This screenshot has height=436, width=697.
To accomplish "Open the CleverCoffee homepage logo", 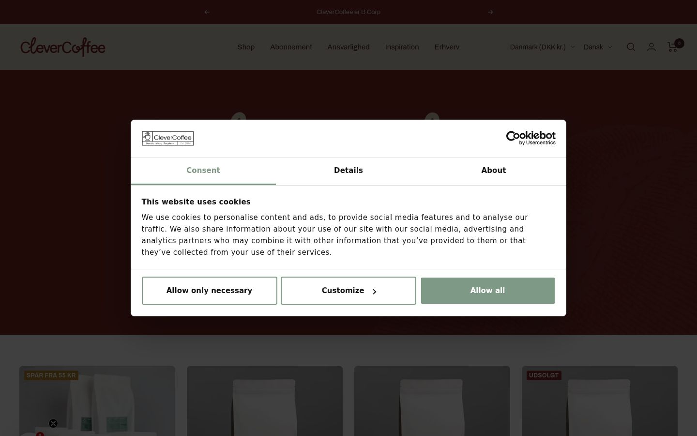I will (63, 47).
